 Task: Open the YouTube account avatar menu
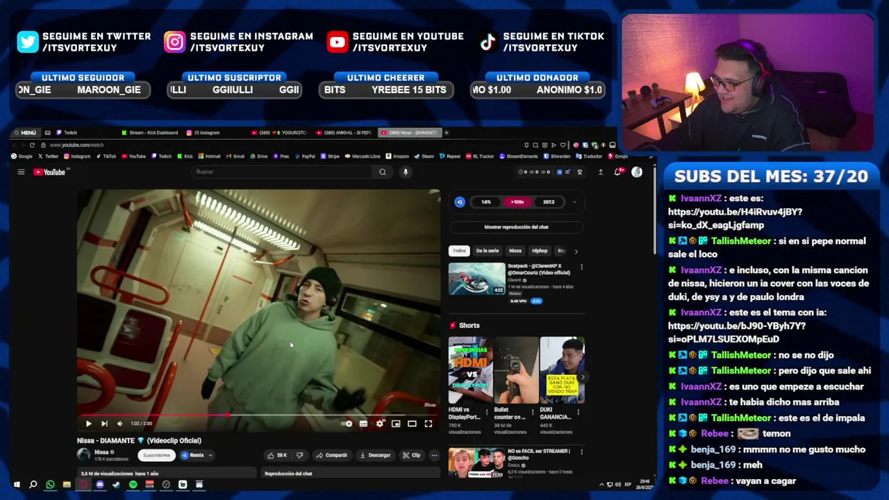[637, 172]
